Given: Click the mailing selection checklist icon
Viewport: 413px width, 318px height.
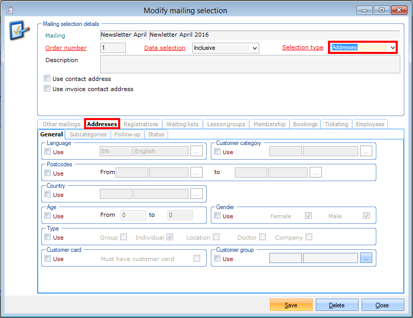Looking at the screenshot, I should click(19, 31).
